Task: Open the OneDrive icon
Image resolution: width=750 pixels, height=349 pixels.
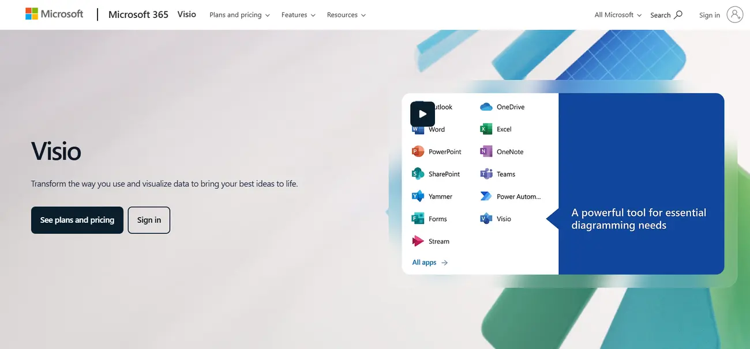Action: pyautogui.click(x=486, y=107)
